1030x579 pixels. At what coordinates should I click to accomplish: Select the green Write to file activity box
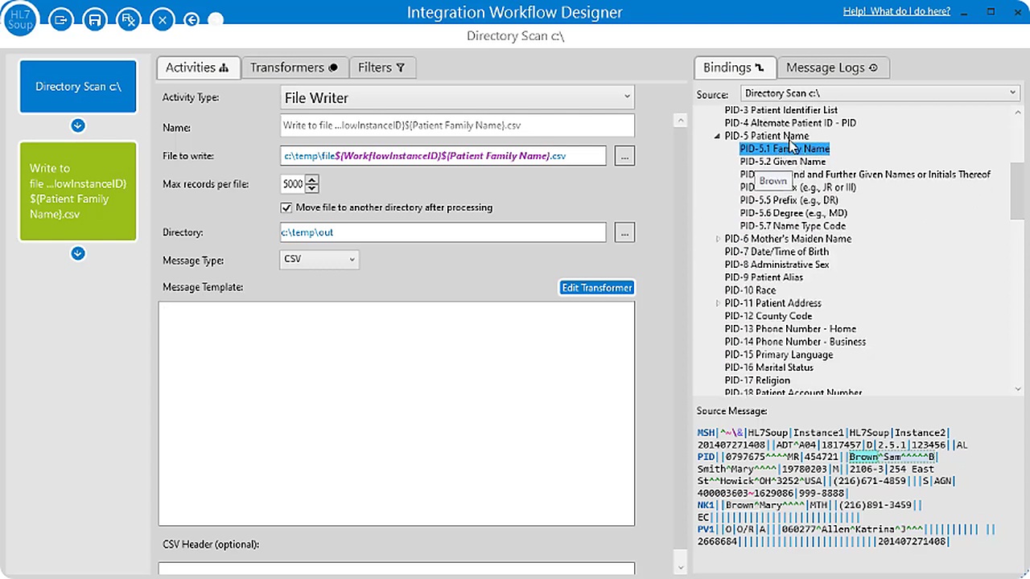78,191
